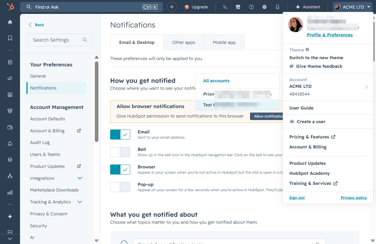Expand the Integrations settings section
Viewport: 376px width, 244px height.
point(80,178)
